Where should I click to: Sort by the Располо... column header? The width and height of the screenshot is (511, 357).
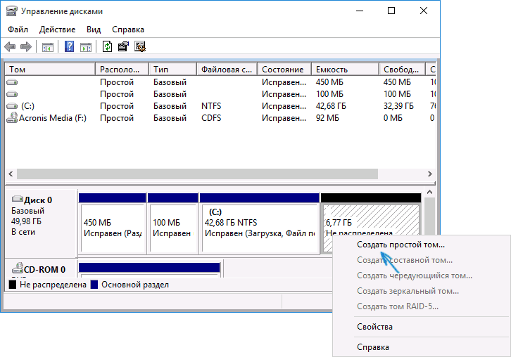(122, 70)
